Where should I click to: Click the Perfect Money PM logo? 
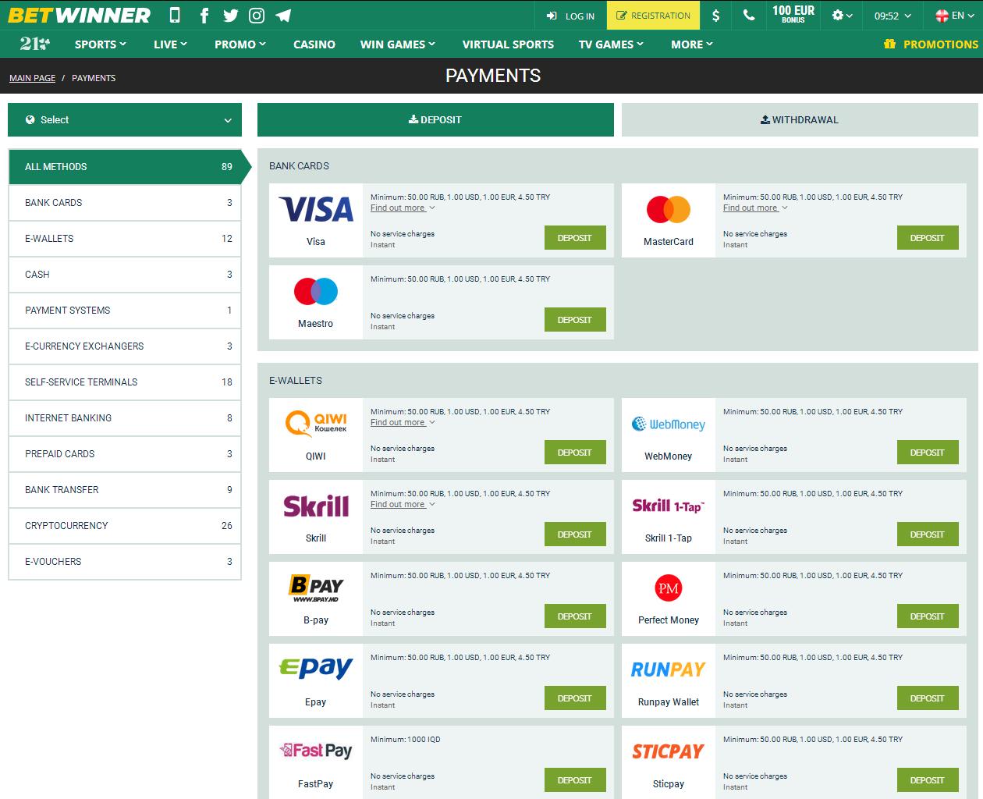point(669,588)
